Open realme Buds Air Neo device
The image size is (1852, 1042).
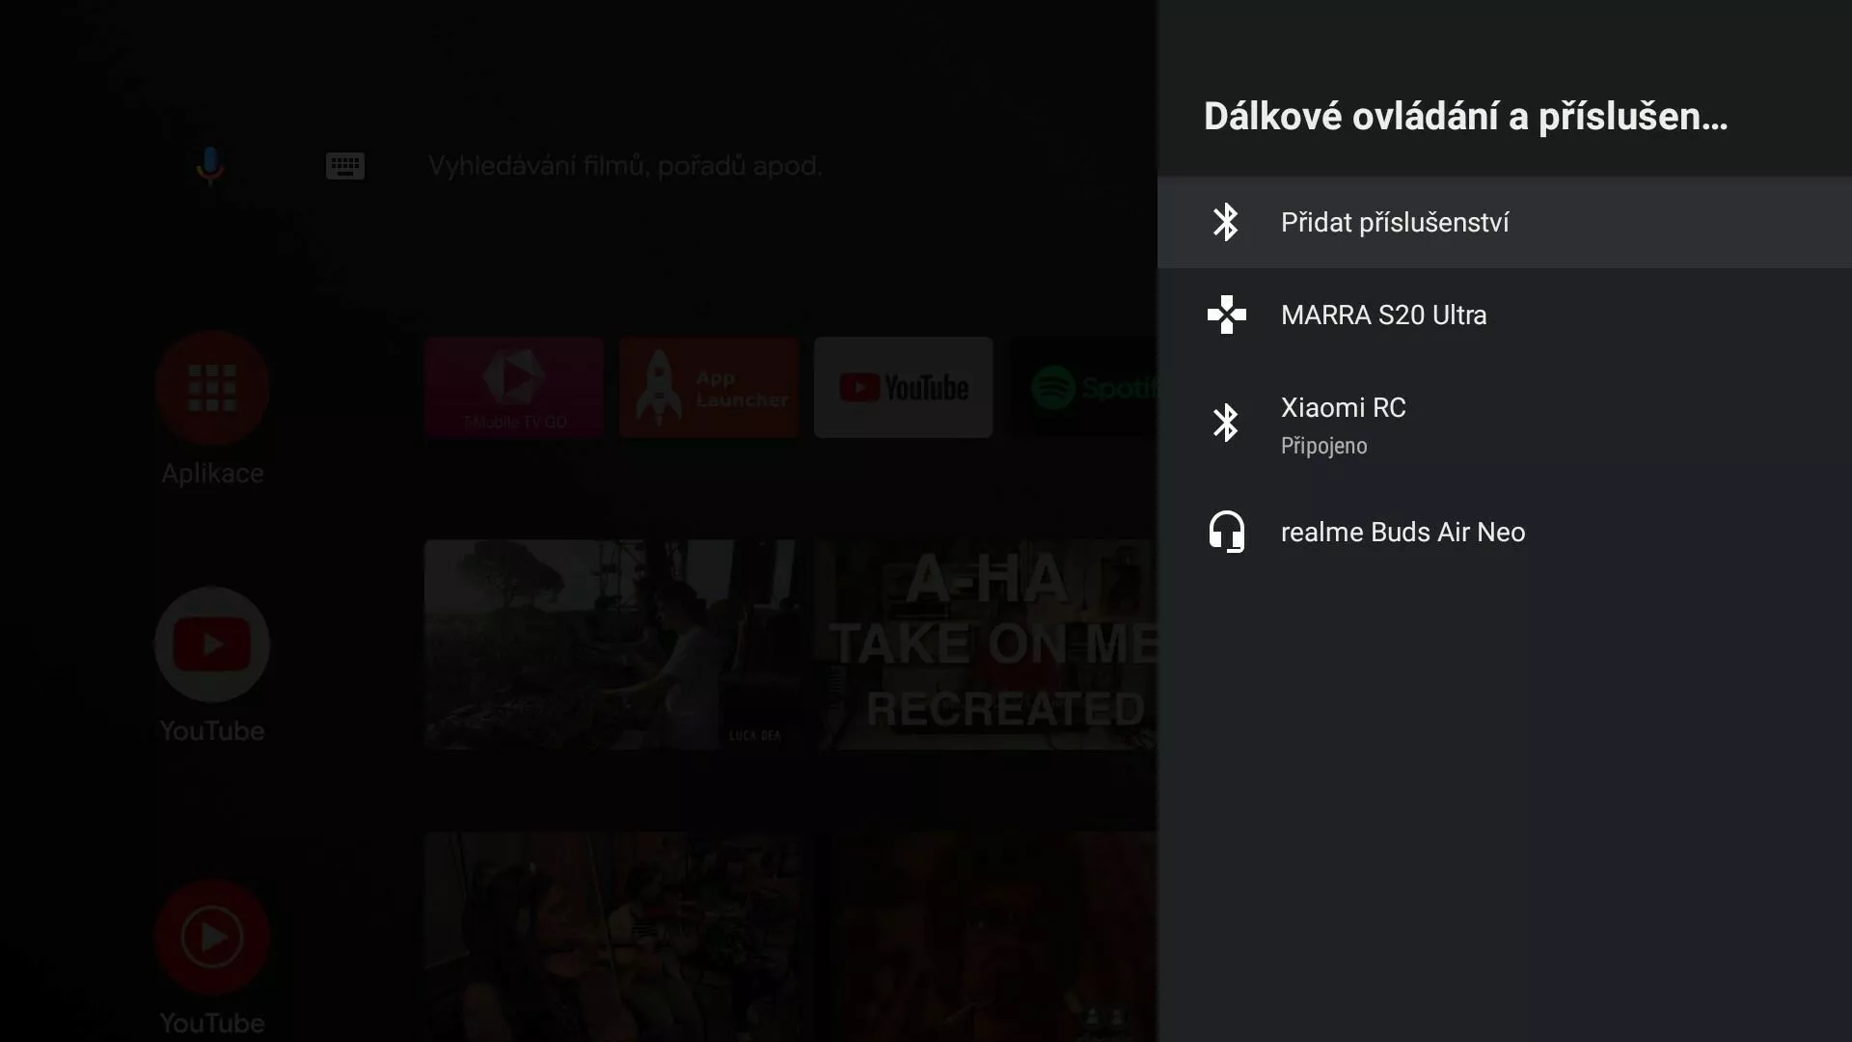(x=1505, y=532)
